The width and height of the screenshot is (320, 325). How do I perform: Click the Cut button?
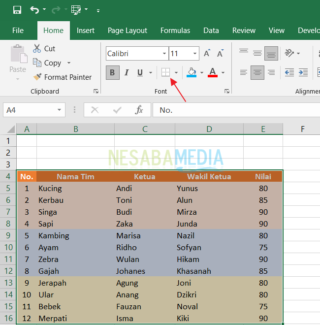44,48
